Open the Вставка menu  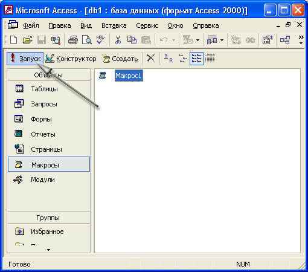[x=114, y=25]
